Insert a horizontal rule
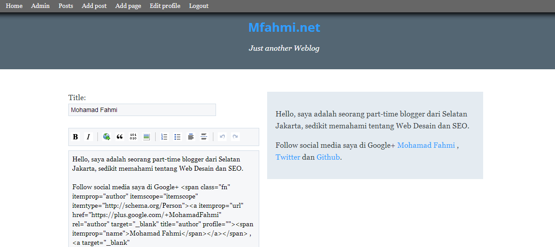This screenshot has width=555, height=247. point(204,137)
